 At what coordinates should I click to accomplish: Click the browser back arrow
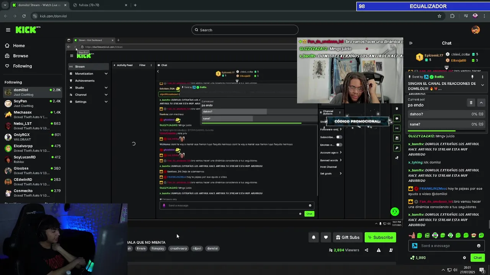[5, 16]
